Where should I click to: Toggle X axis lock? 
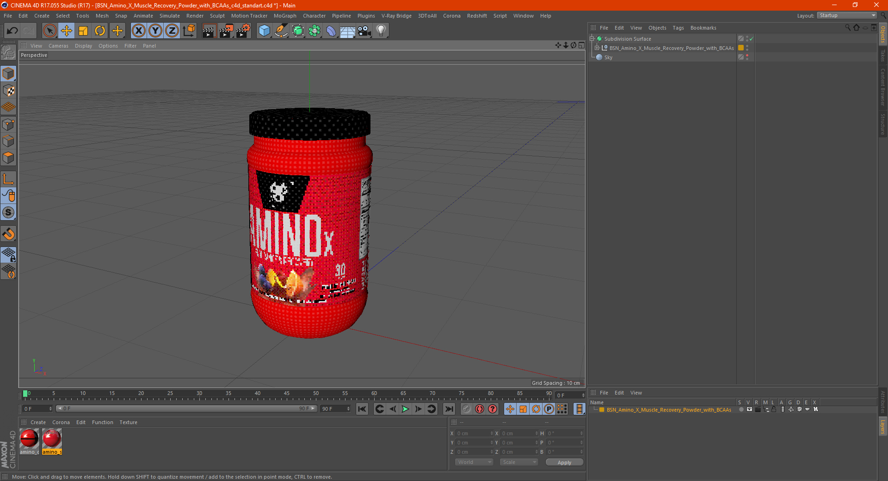[x=138, y=31]
